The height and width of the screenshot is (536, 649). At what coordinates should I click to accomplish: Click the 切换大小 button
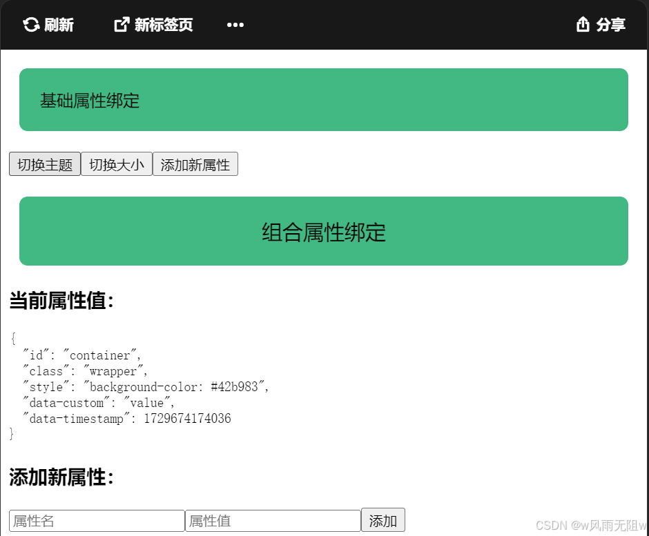point(117,164)
